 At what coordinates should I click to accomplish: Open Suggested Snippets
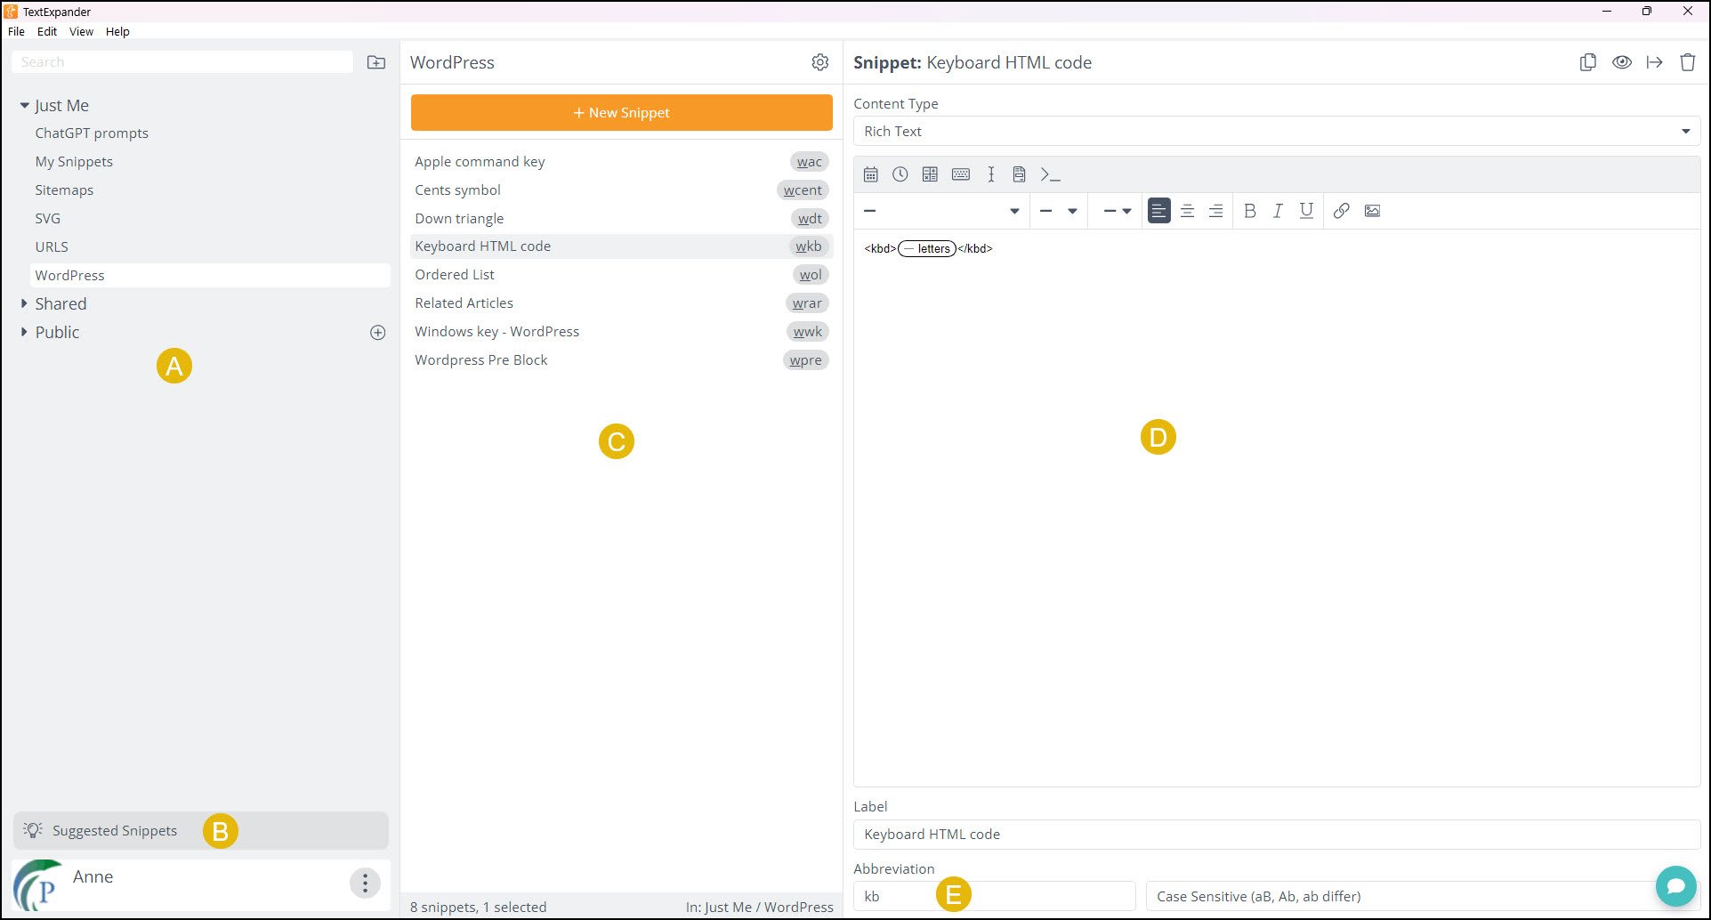click(201, 830)
